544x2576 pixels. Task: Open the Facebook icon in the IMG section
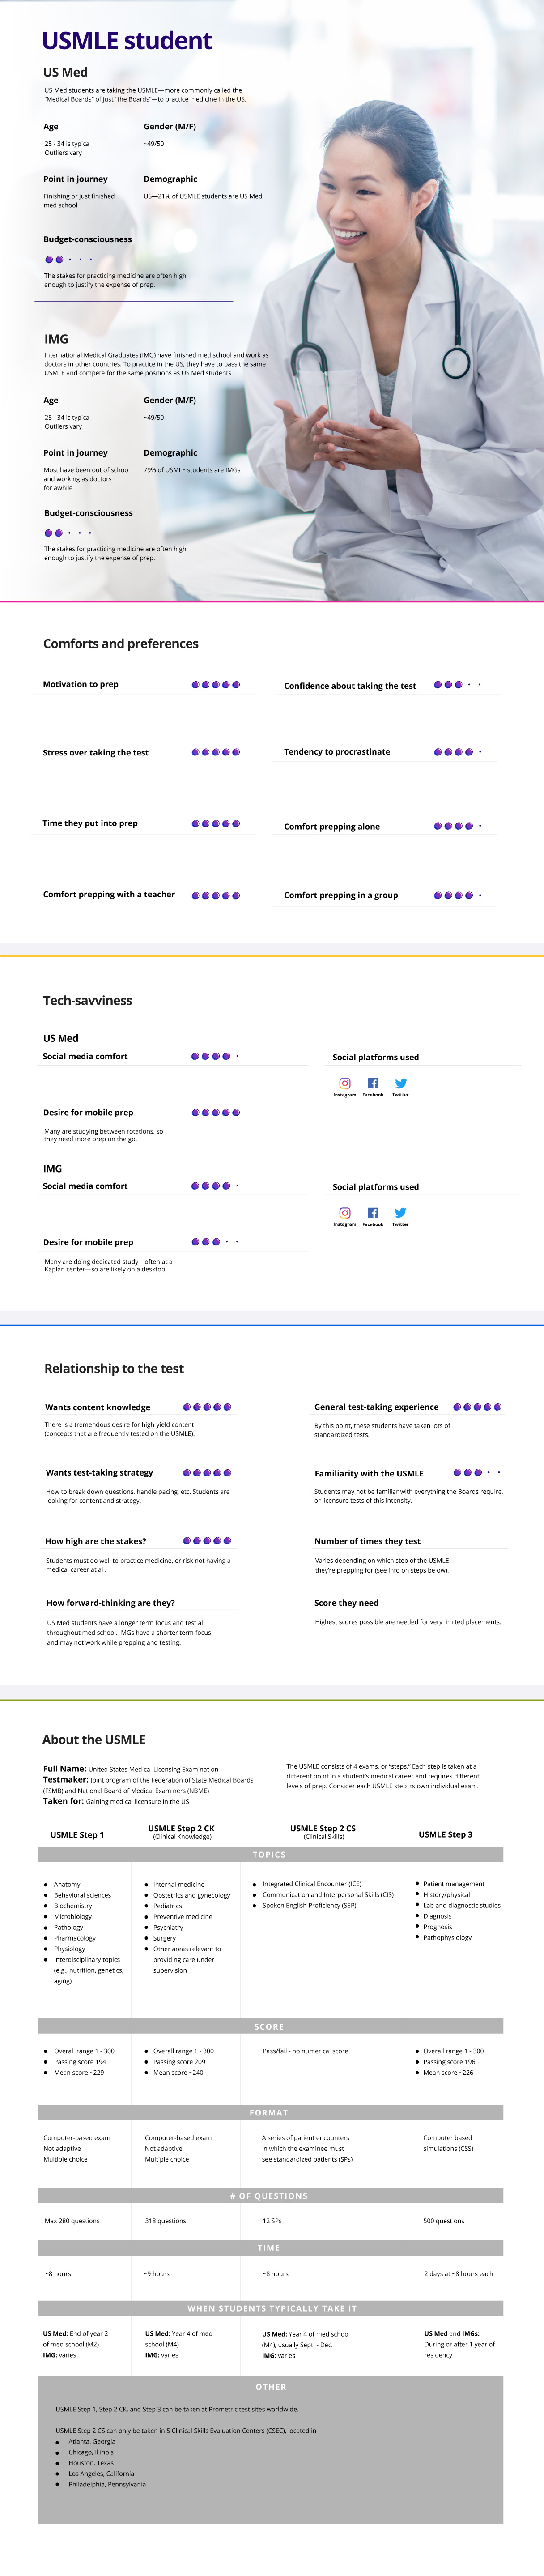pos(373,1213)
